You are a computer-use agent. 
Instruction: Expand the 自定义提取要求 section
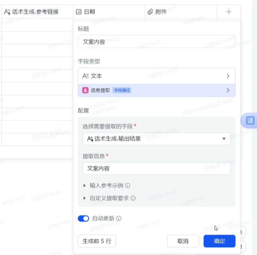[84, 198]
